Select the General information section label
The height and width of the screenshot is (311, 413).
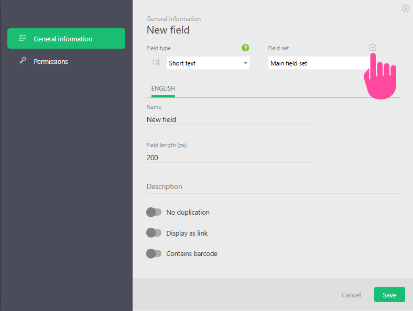[63, 39]
